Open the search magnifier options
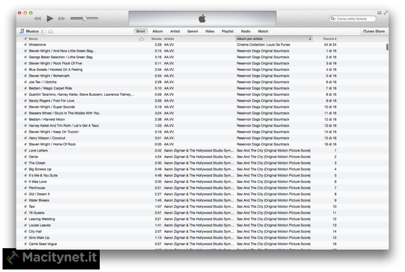405x272 pixels. tap(333, 19)
